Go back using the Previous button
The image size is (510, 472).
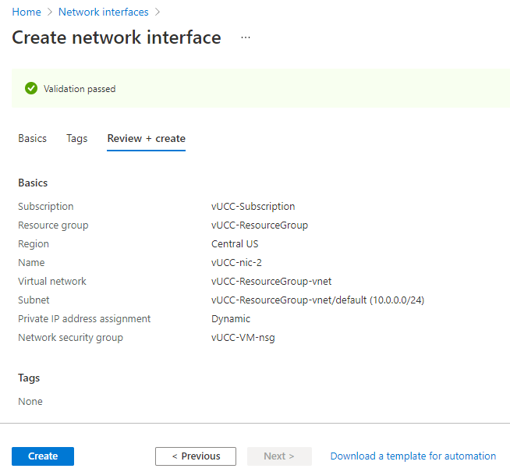pyautogui.click(x=196, y=456)
